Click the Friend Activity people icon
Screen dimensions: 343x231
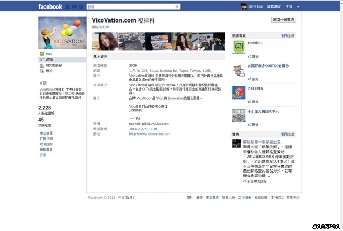point(42,65)
